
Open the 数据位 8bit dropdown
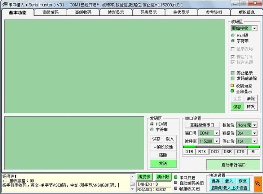pyautogui.click(x=255, y=133)
